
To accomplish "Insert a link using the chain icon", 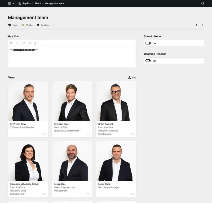I will pos(23,43).
